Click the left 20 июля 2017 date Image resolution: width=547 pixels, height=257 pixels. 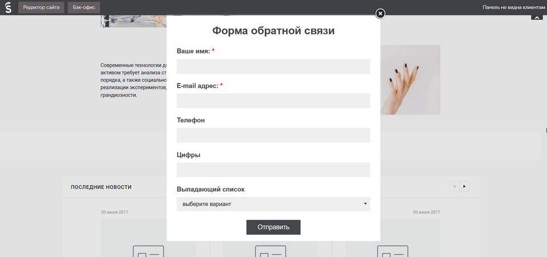coord(115,212)
